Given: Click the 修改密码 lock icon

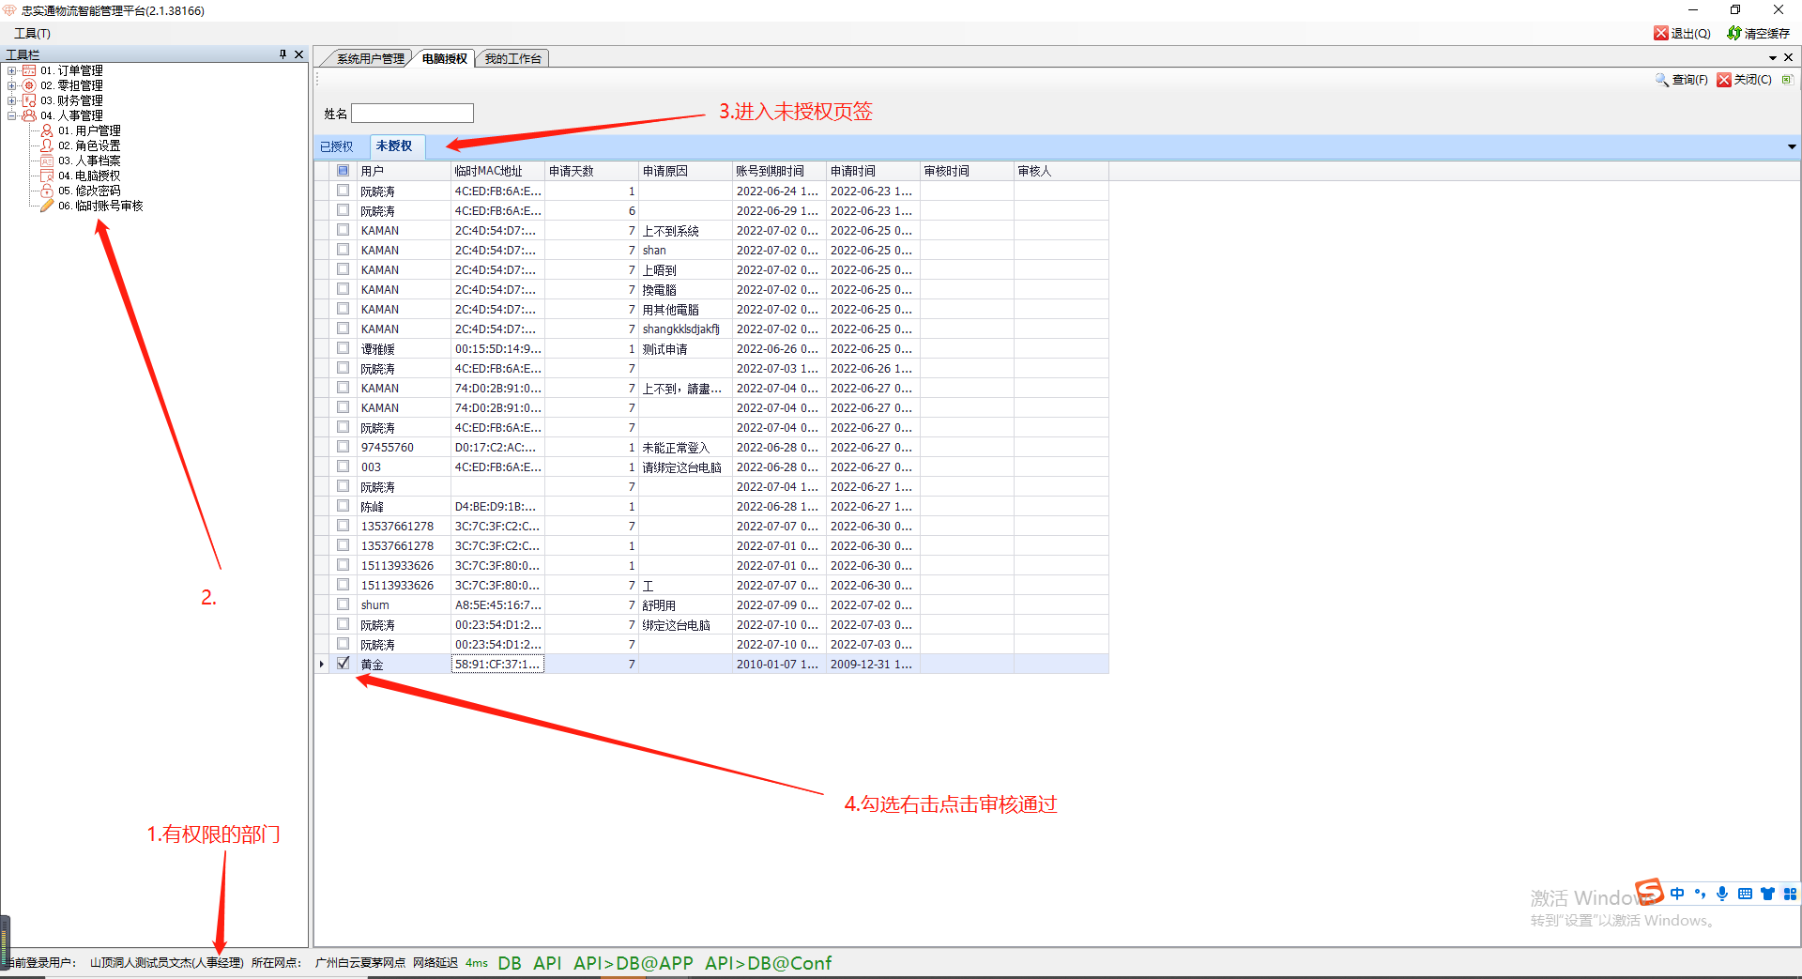Looking at the screenshot, I should coord(46,191).
